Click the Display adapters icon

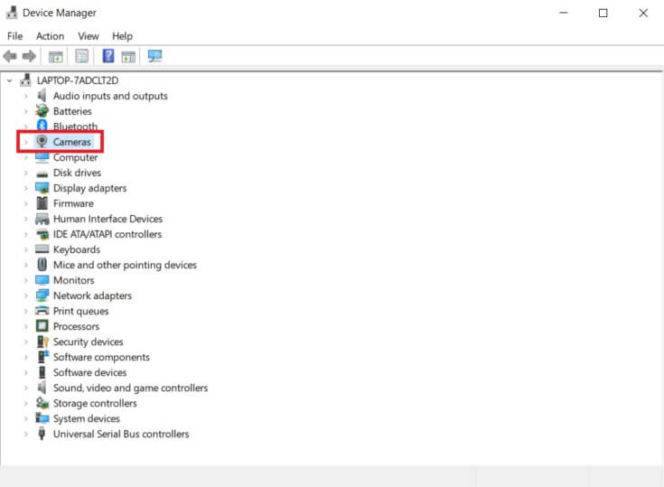42,188
